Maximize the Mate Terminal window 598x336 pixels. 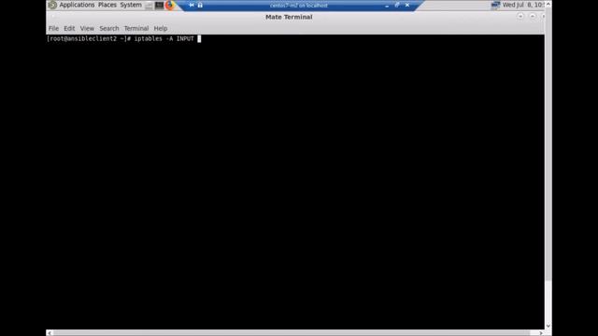tap(533, 16)
